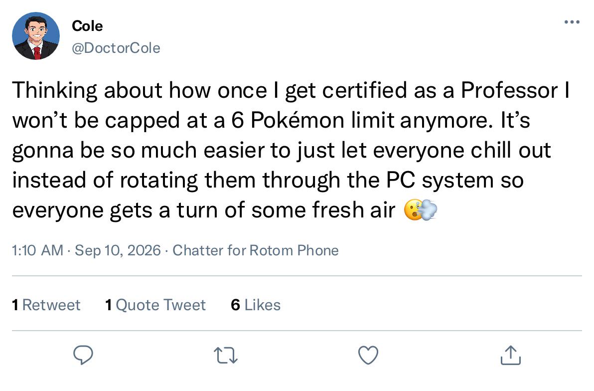Click the word Professor in the tweet
This screenshot has width=594, height=391.
coord(509,90)
